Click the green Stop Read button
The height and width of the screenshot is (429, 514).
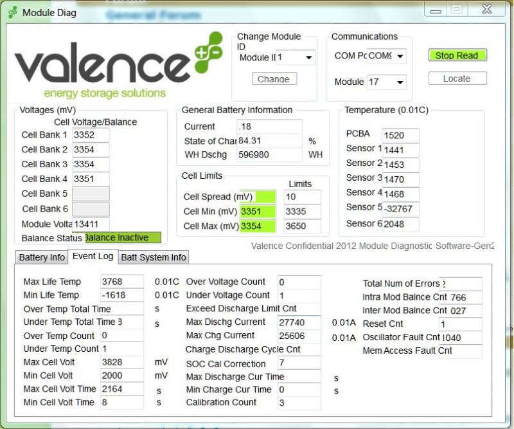457,55
